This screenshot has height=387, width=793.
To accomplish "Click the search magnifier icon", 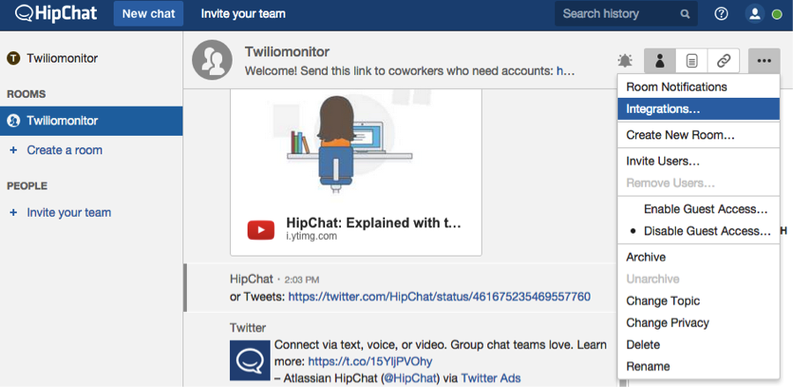I will tap(685, 14).
